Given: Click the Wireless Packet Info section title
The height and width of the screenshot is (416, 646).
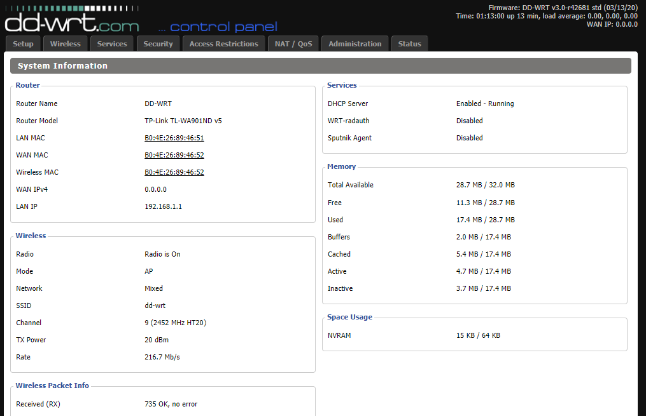Looking at the screenshot, I should pyautogui.click(x=52, y=386).
